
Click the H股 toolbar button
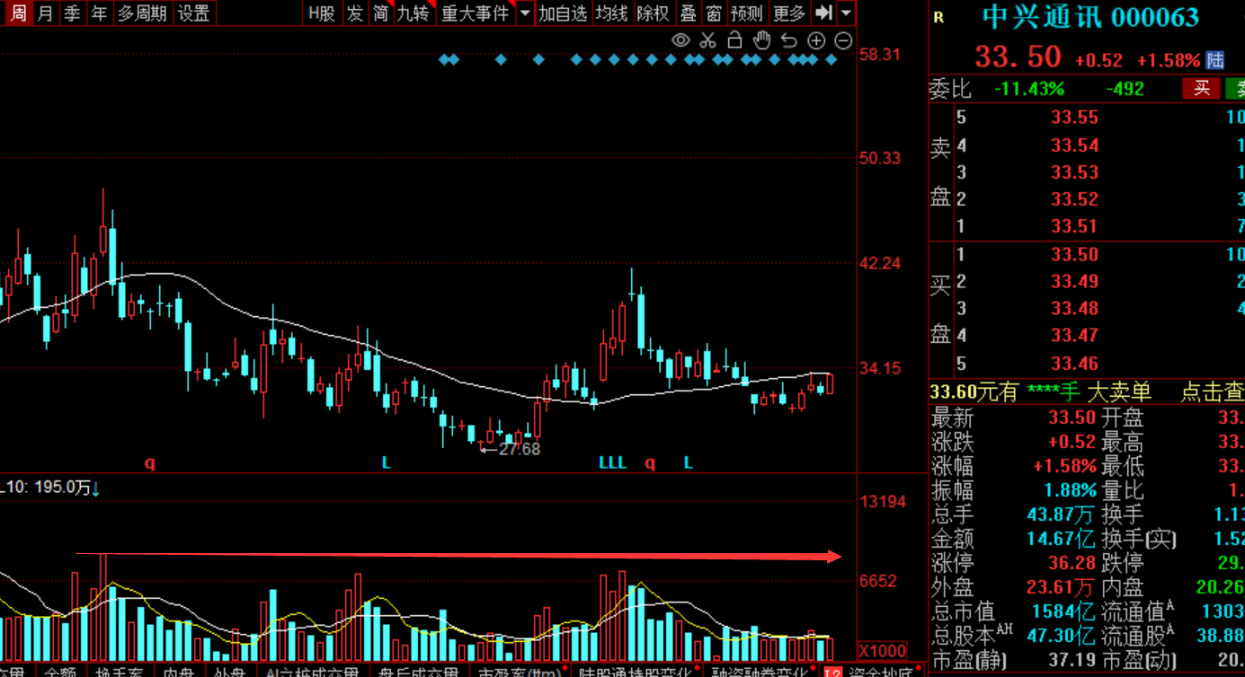321,13
